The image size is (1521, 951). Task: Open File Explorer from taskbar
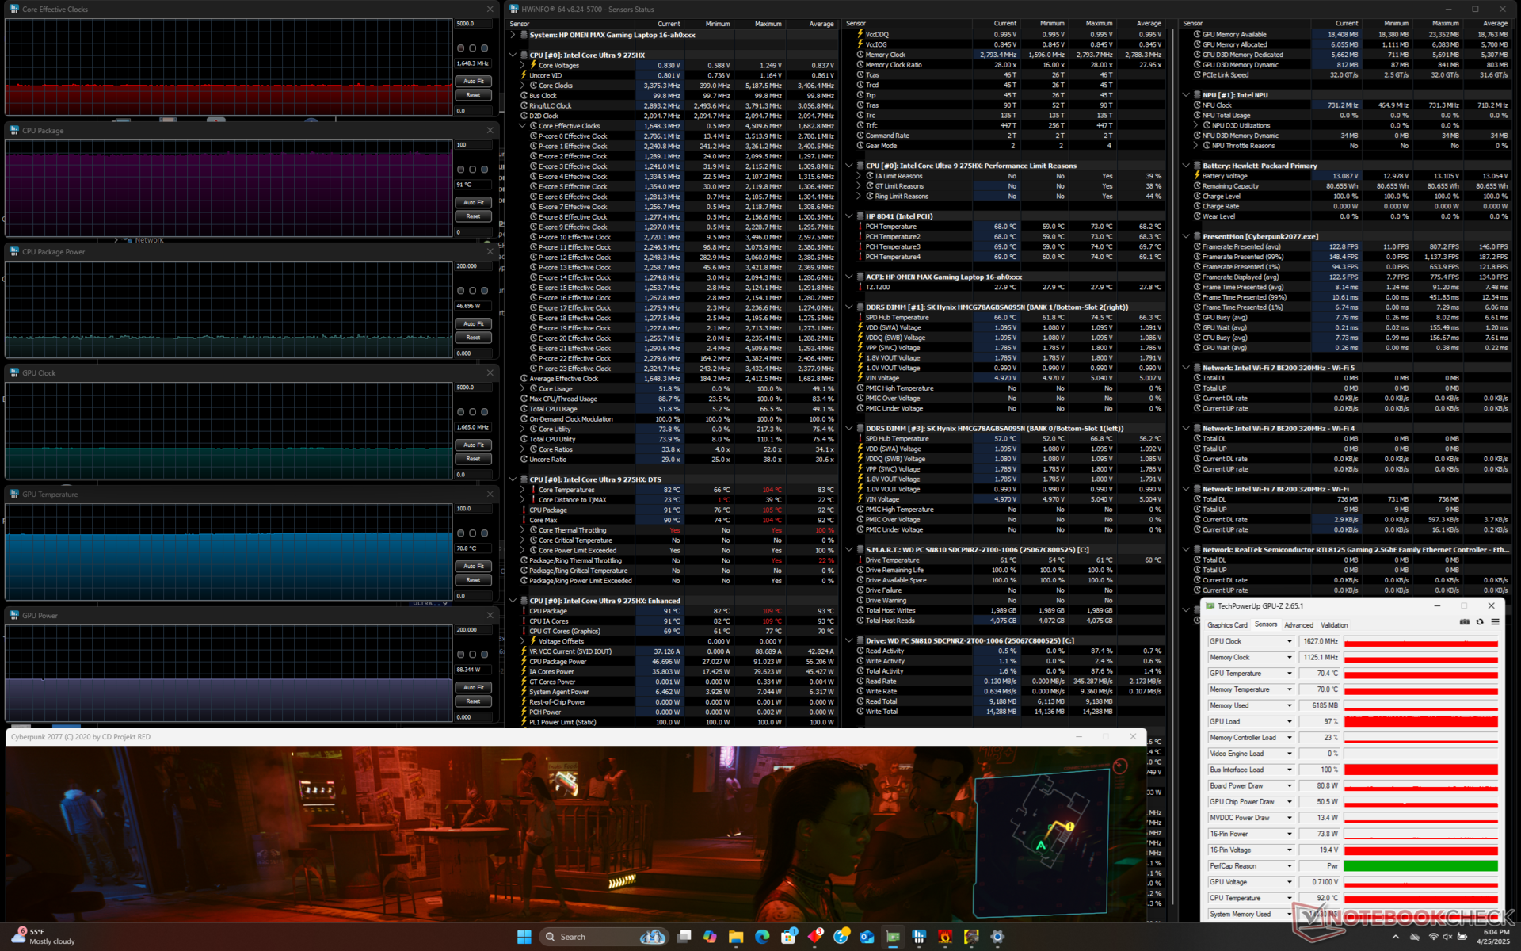tap(736, 937)
